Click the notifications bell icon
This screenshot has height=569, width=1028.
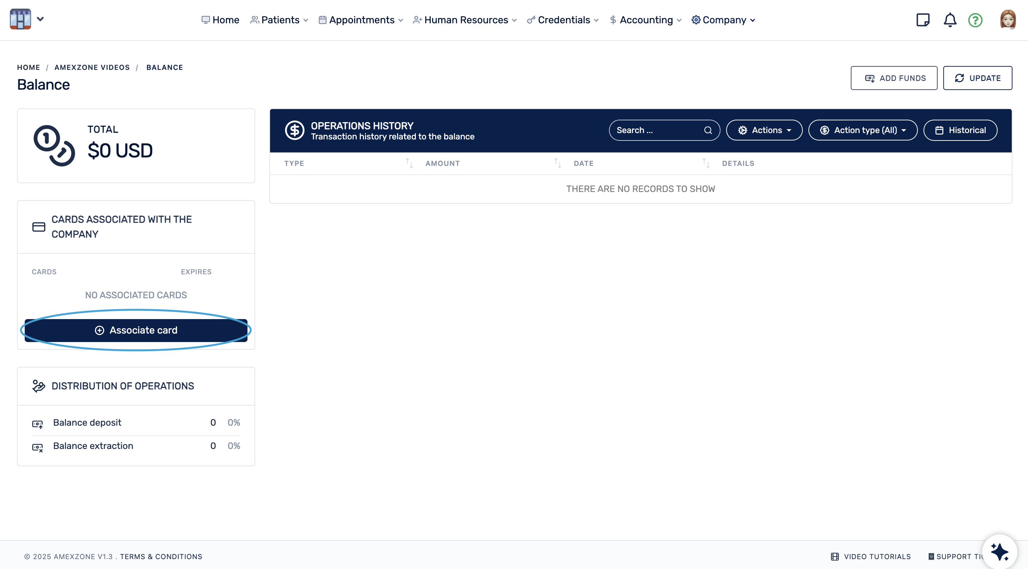[x=950, y=19]
